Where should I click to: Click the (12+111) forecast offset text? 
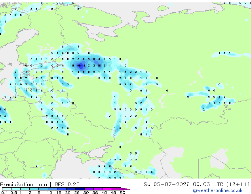(x=238, y=184)
